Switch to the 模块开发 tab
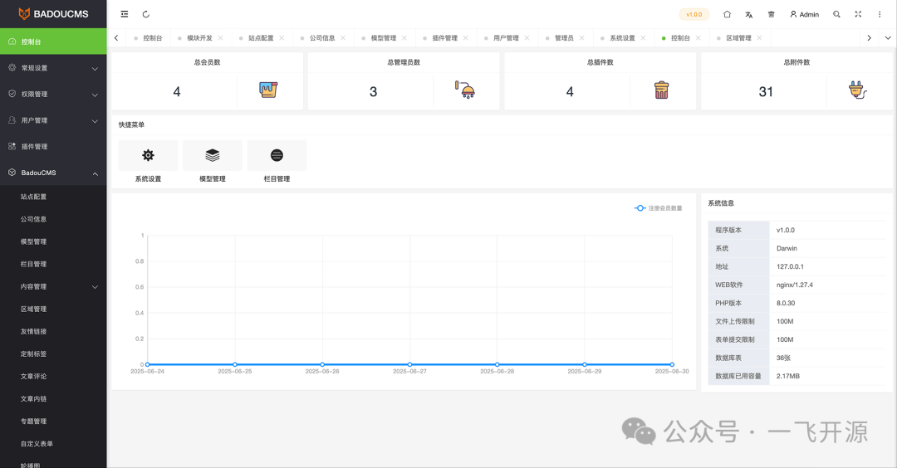 199,37
